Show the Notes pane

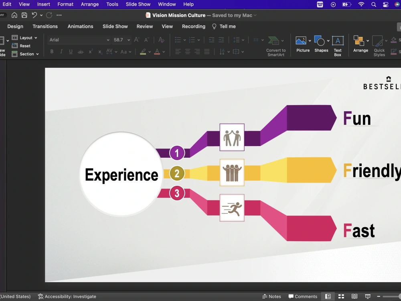coord(272,296)
